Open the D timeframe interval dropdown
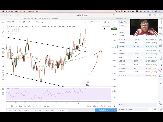163x122 pixels. point(20,22)
